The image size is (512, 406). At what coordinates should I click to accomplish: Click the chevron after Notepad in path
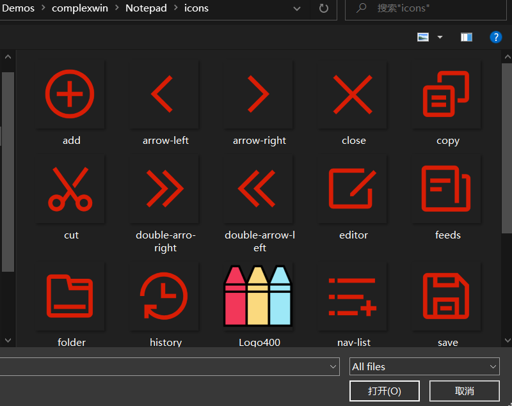(175, 8)
